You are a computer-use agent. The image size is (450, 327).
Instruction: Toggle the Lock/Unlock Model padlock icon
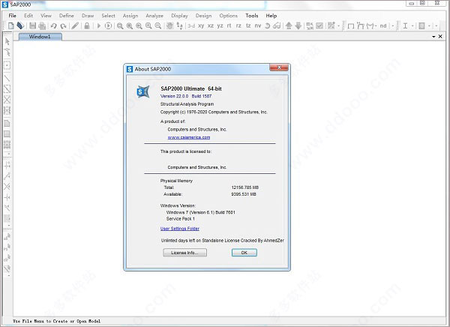click(87, 25)
